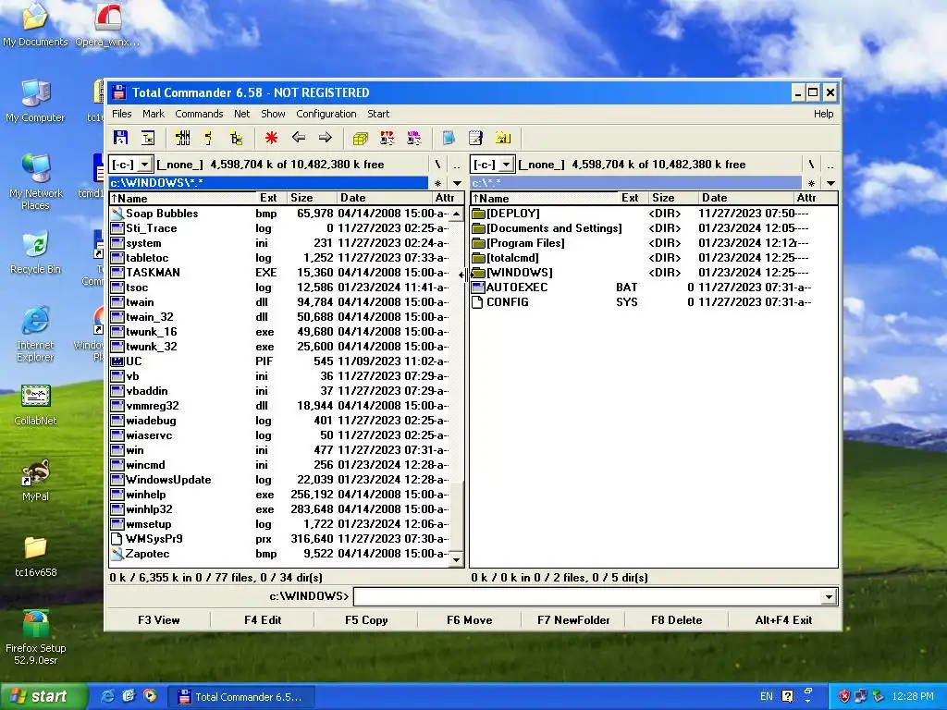Open the Configuration menu

pyautogui.click(x=326, y=114)
